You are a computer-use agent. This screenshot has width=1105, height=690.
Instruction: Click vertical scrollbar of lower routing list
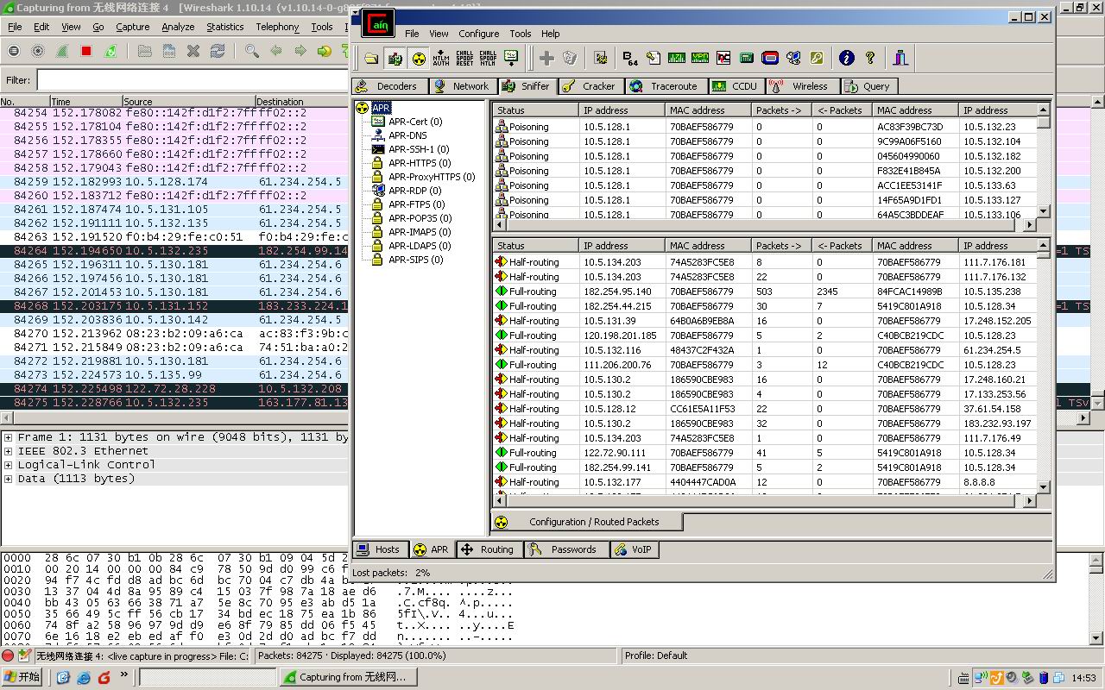coord(1043,367)
